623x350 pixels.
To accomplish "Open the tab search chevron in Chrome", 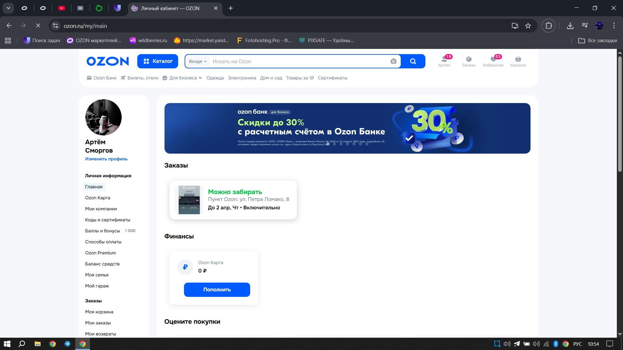I will (8, 8).
